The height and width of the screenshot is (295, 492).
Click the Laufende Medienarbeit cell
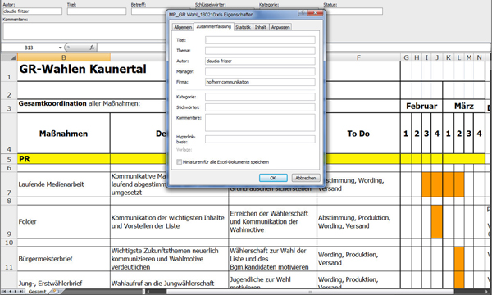(x=64, y=184)
